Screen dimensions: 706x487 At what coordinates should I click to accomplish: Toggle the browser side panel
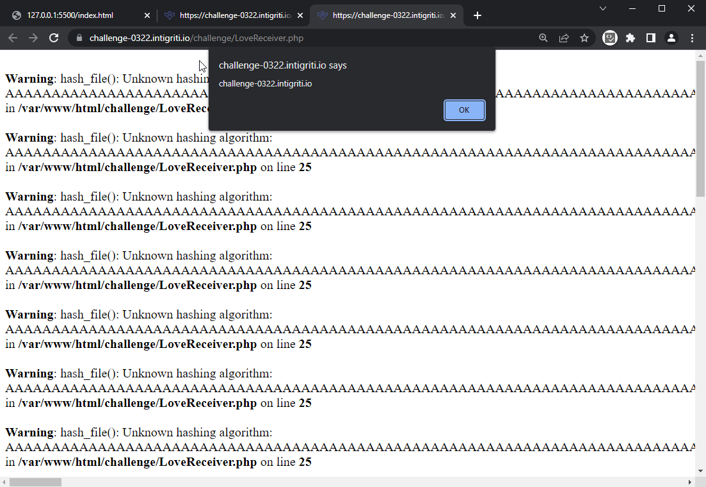pos(650,38)
